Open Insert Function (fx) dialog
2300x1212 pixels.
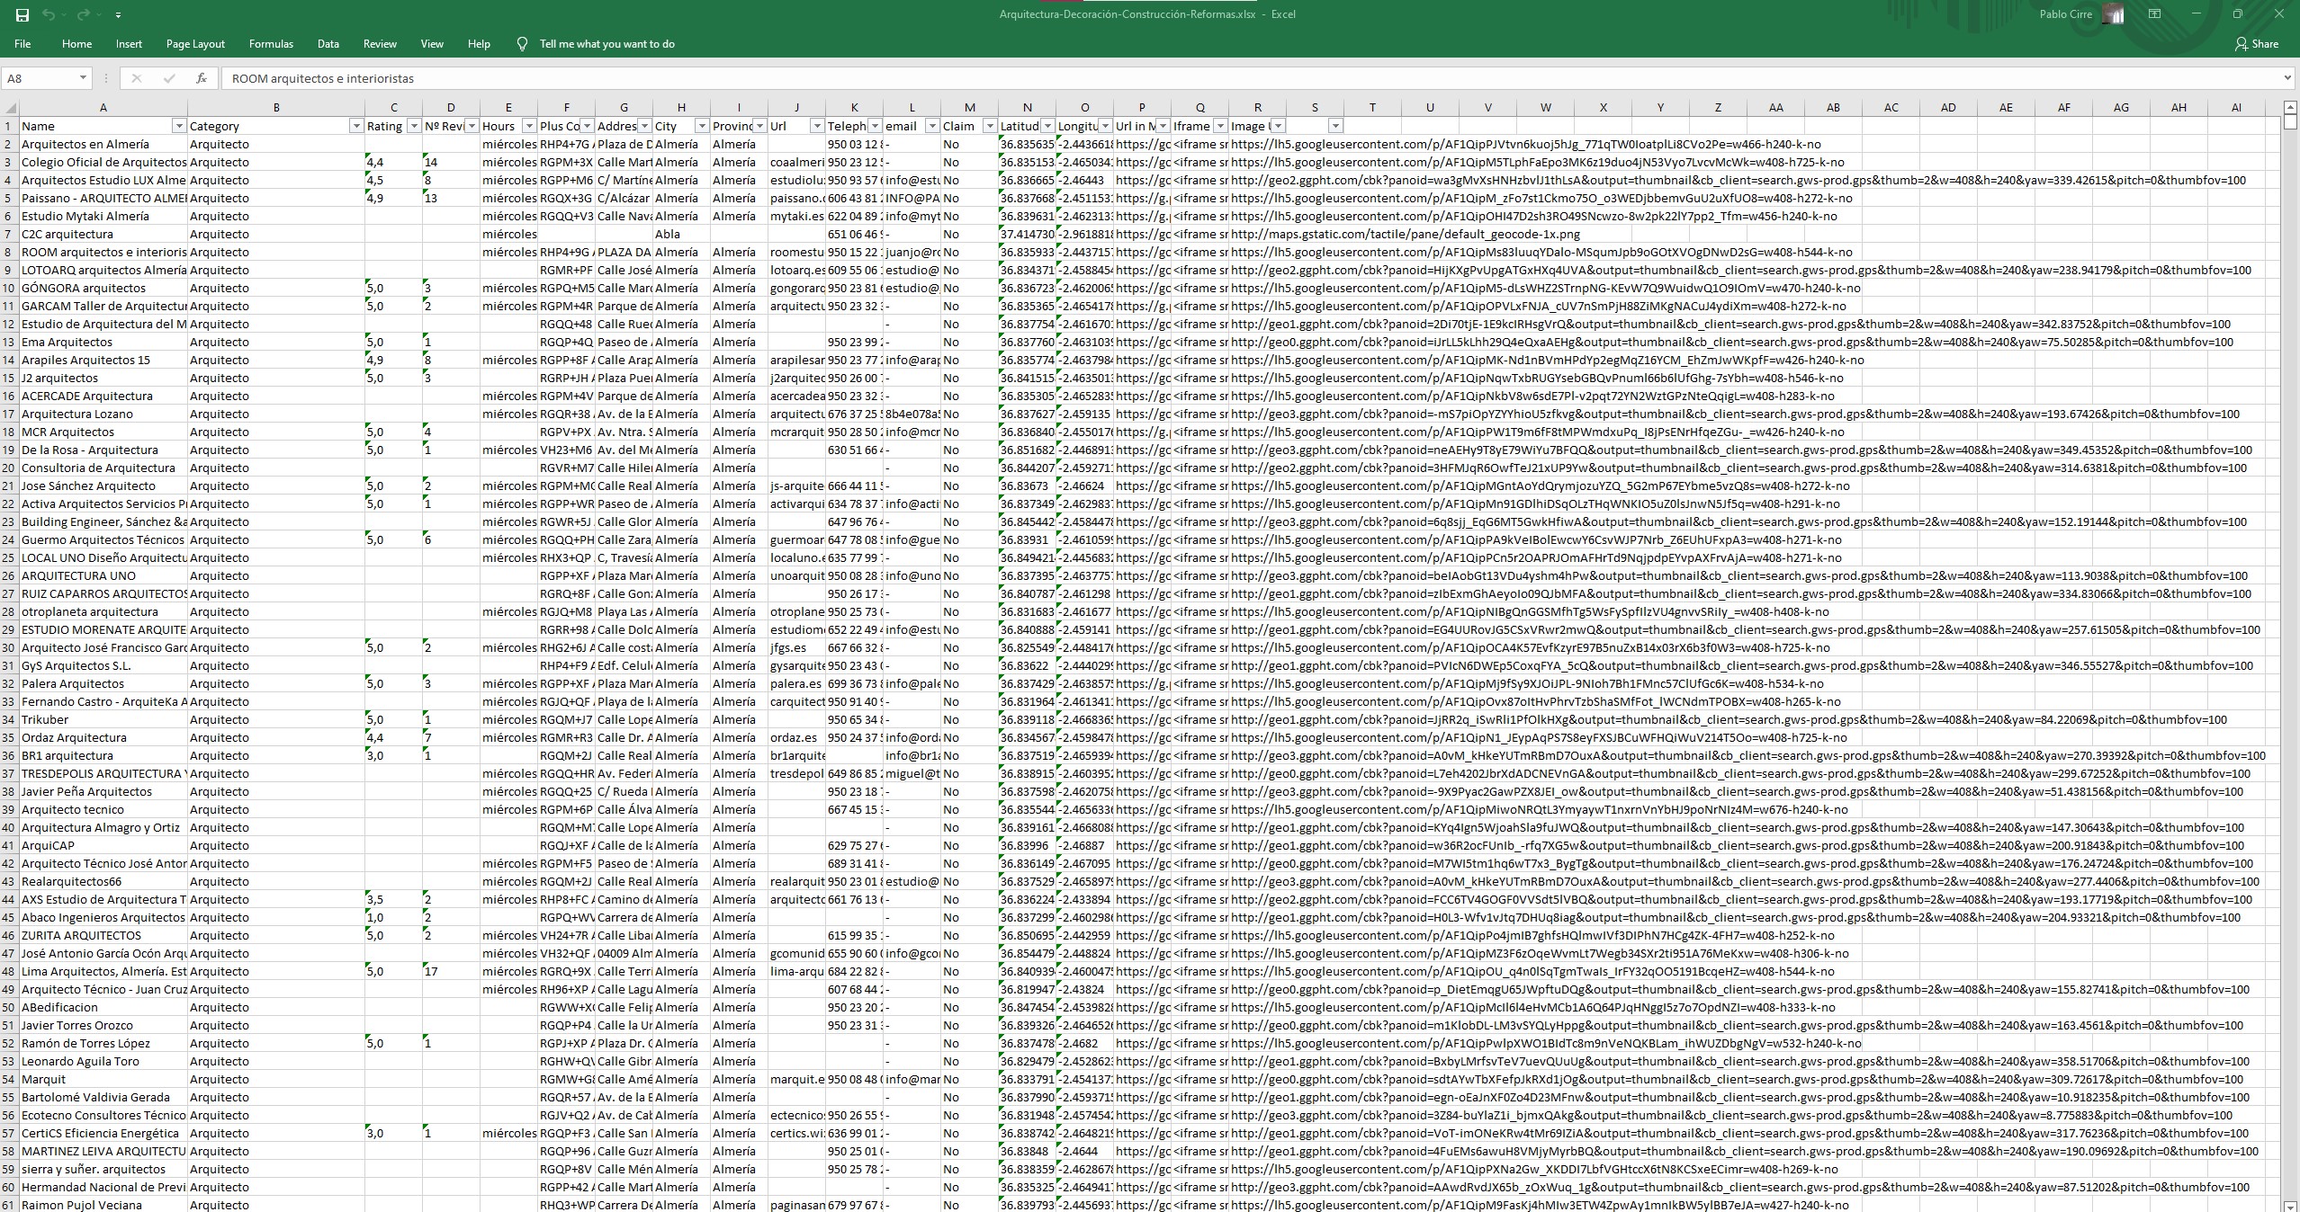[x=202, y=78]
